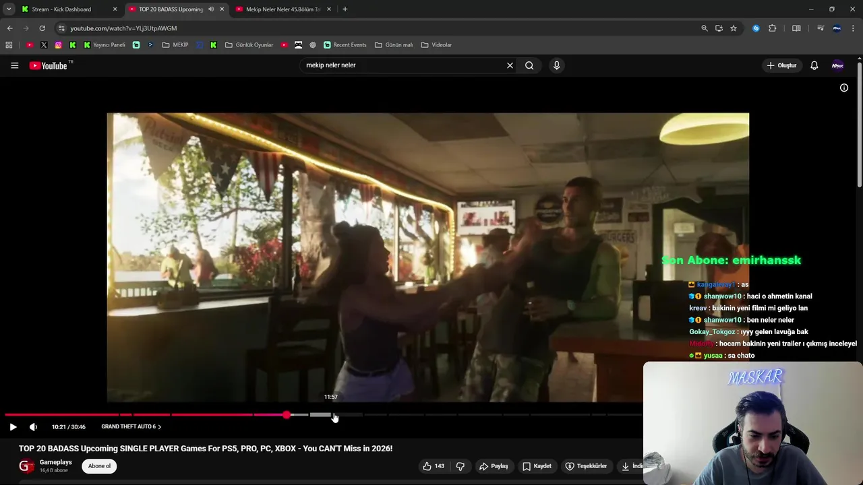Send Teşekkürler super thanks
Screen dimensions: 863x485
pos(586,466)
